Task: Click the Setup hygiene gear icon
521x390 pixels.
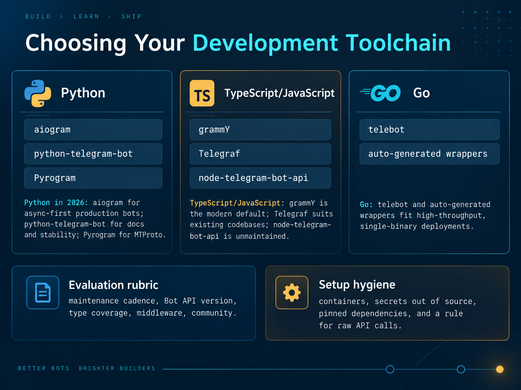Action: (x=292, y=292)
